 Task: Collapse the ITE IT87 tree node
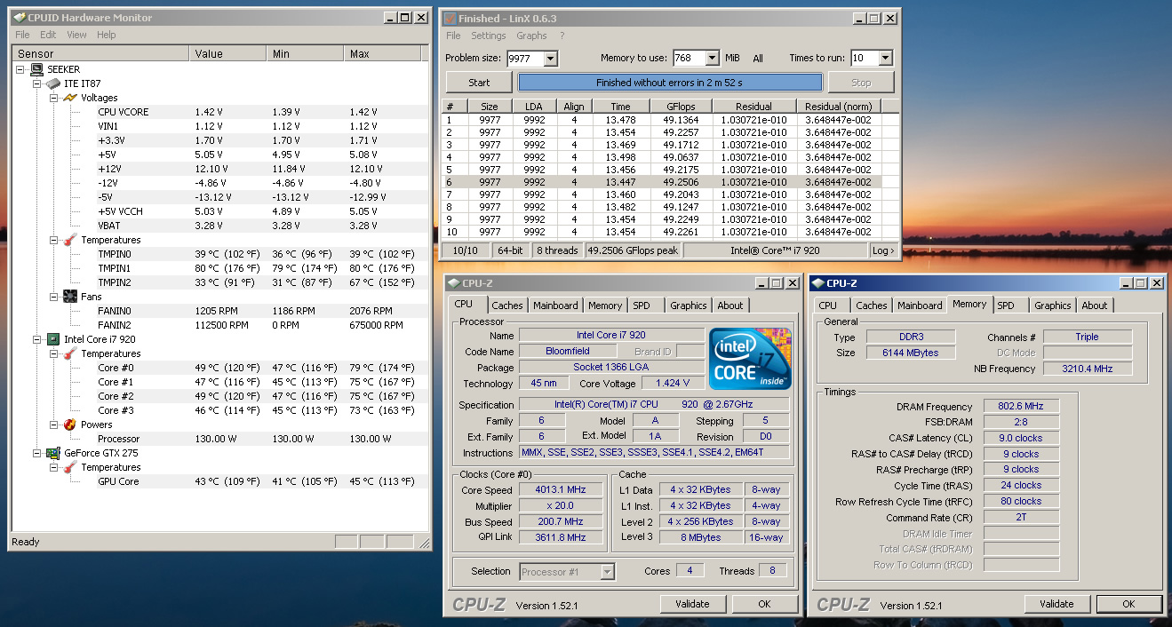(37, 83)
